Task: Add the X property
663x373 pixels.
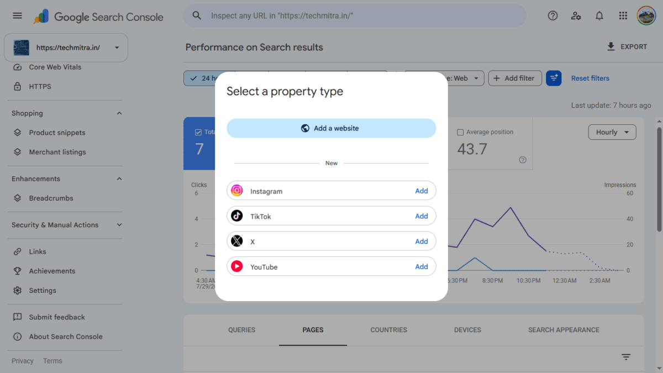Action: point(422,241)
